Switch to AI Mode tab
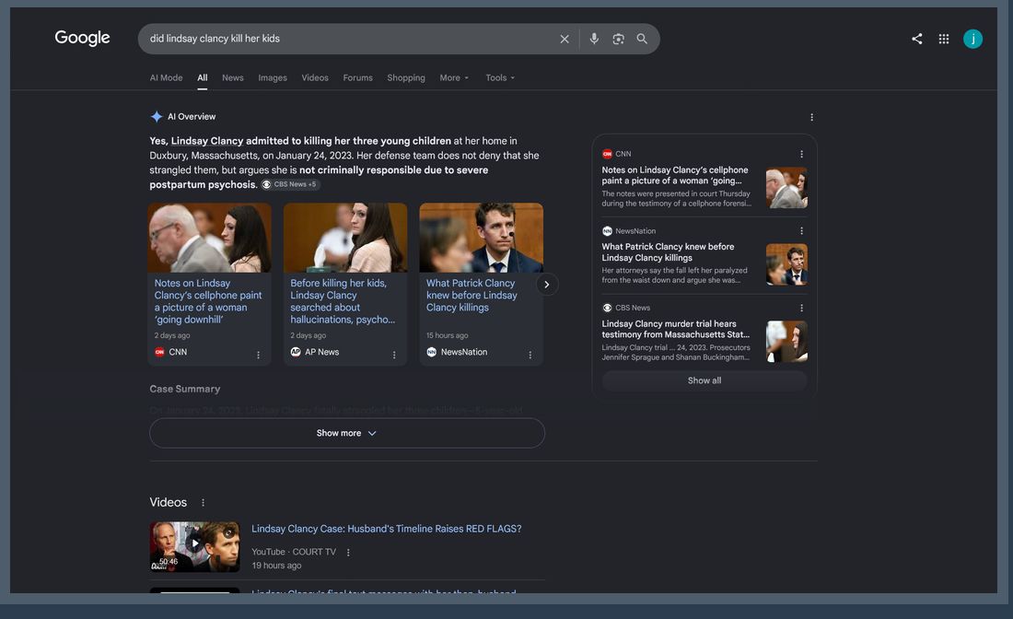Viewport: 1013px width, 619px height. pyautogui.click(x=166, y=77)
